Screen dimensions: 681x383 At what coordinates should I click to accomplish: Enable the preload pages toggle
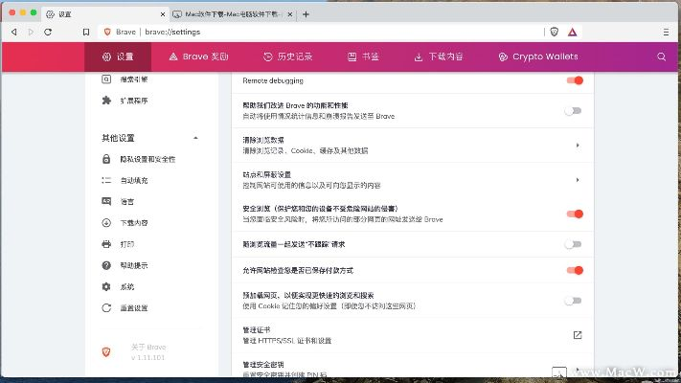point(574,301)
